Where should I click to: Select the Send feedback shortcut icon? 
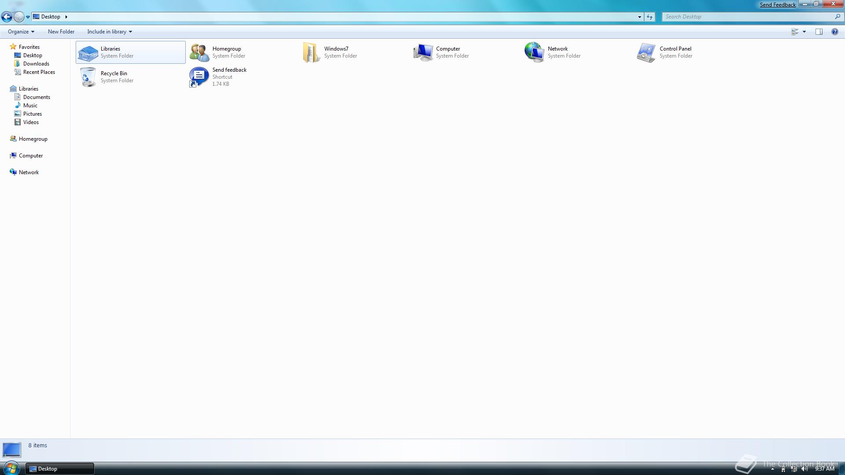[x=199, y=77]
